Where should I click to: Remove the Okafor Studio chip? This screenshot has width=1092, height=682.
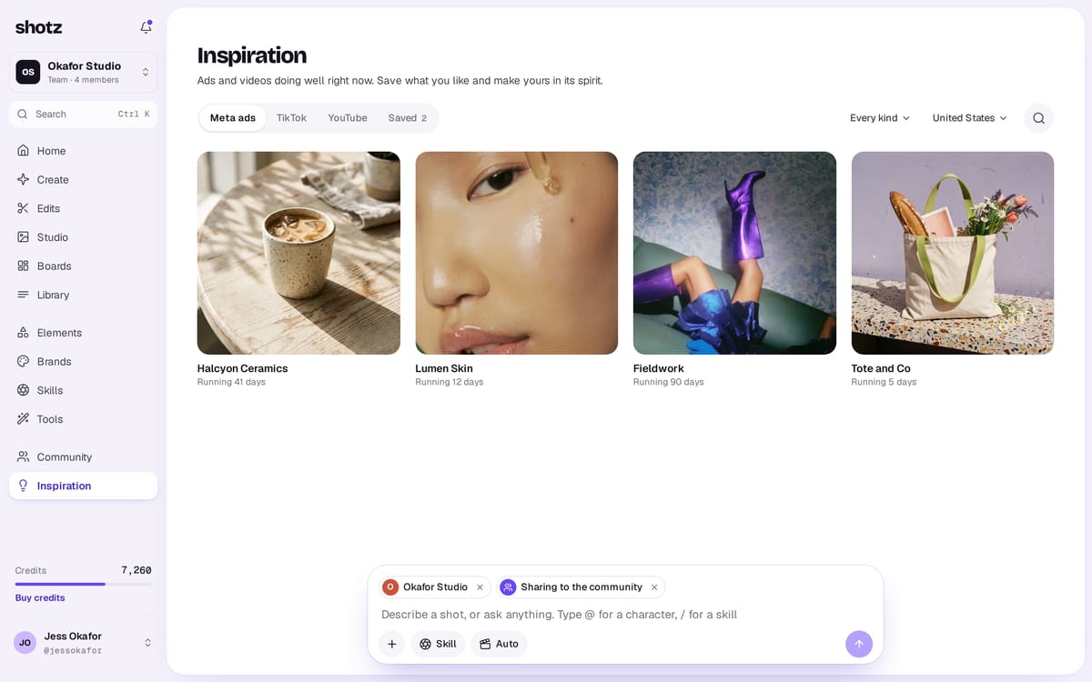click(480, 587)
